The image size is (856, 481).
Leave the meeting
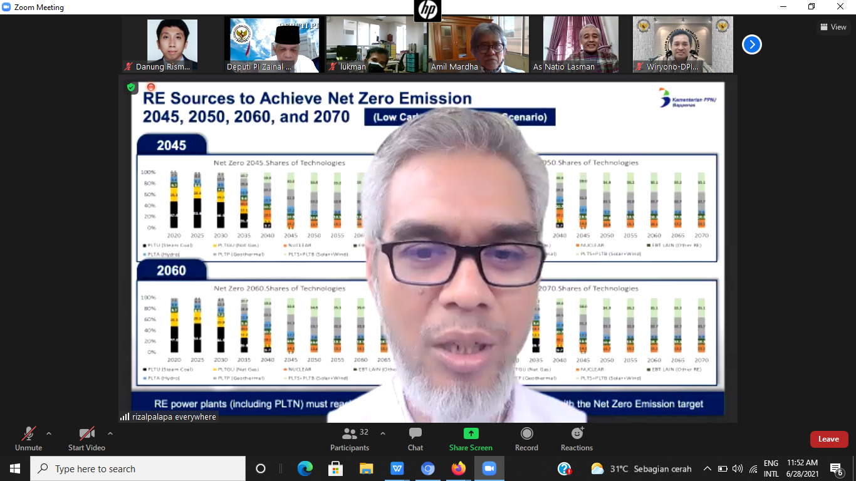point(828,439)
